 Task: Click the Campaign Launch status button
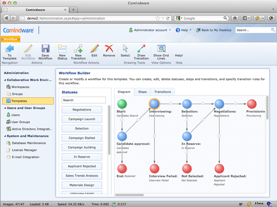point(82,119)
